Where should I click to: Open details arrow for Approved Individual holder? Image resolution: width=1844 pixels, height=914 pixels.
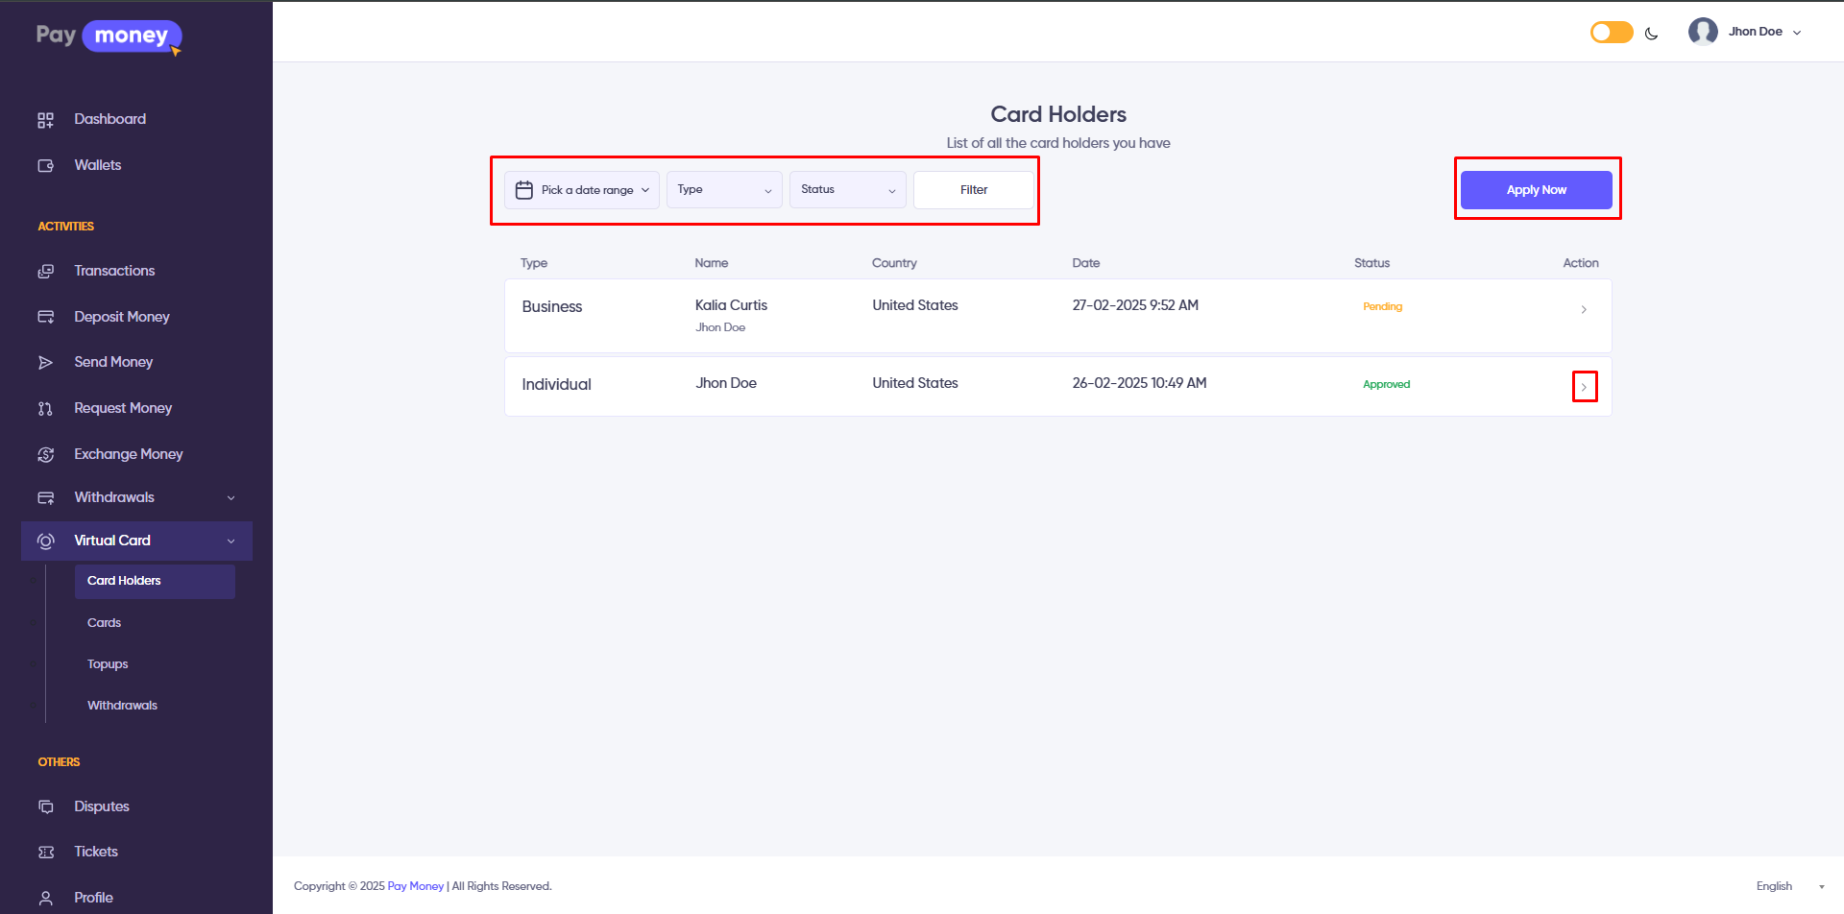click(1584, 387)
